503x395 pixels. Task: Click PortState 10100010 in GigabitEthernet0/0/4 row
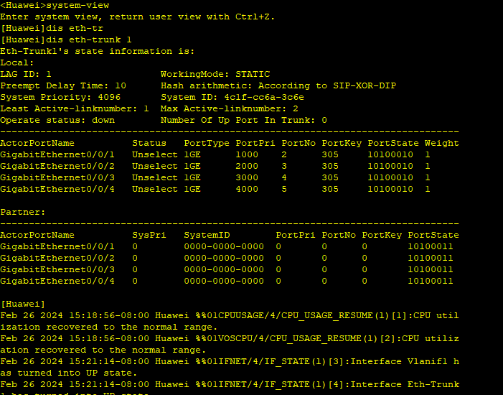pos(390,190)
